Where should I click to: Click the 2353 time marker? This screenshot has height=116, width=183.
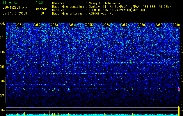pyautogui.click(x=54, y=25)
